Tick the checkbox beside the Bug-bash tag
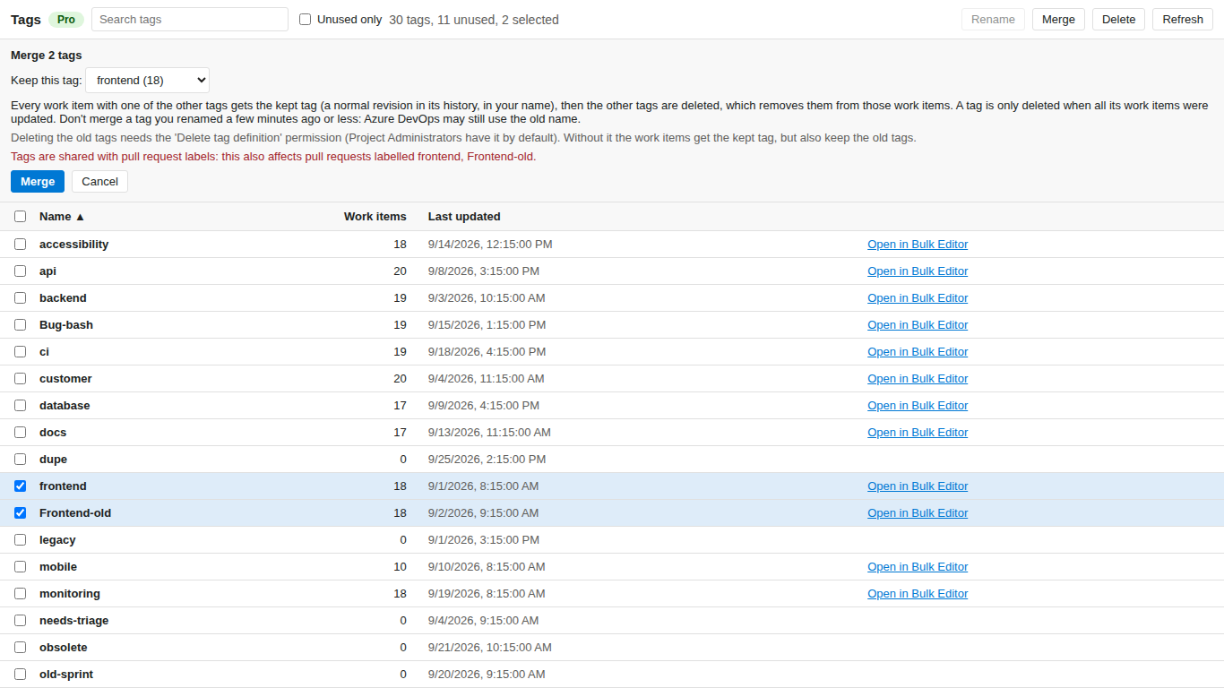 click(21, 325)
